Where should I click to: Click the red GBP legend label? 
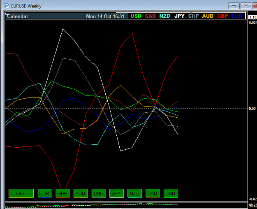(222, 16)
